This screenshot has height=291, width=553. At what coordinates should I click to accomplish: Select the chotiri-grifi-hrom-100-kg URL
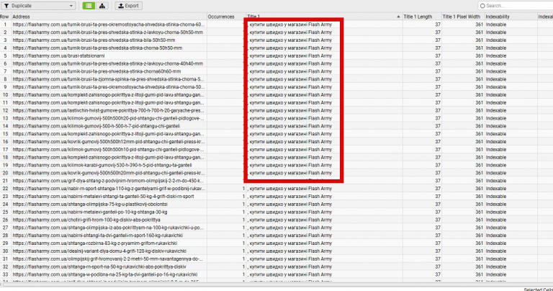click(x=86, y=220)
